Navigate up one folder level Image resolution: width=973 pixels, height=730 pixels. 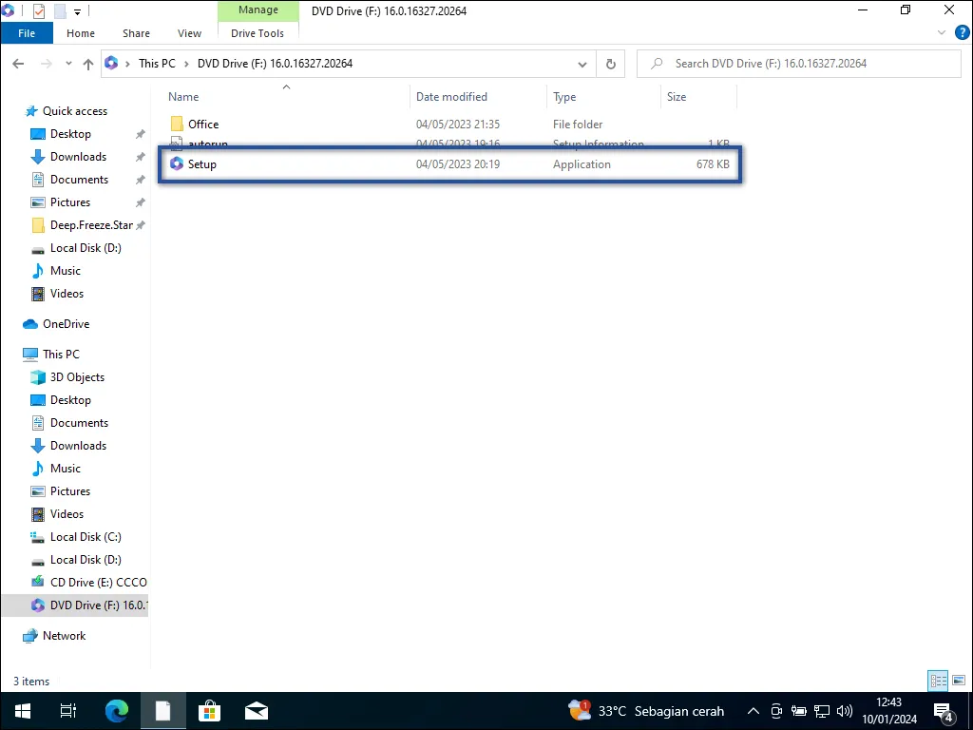tap(87, 64)
